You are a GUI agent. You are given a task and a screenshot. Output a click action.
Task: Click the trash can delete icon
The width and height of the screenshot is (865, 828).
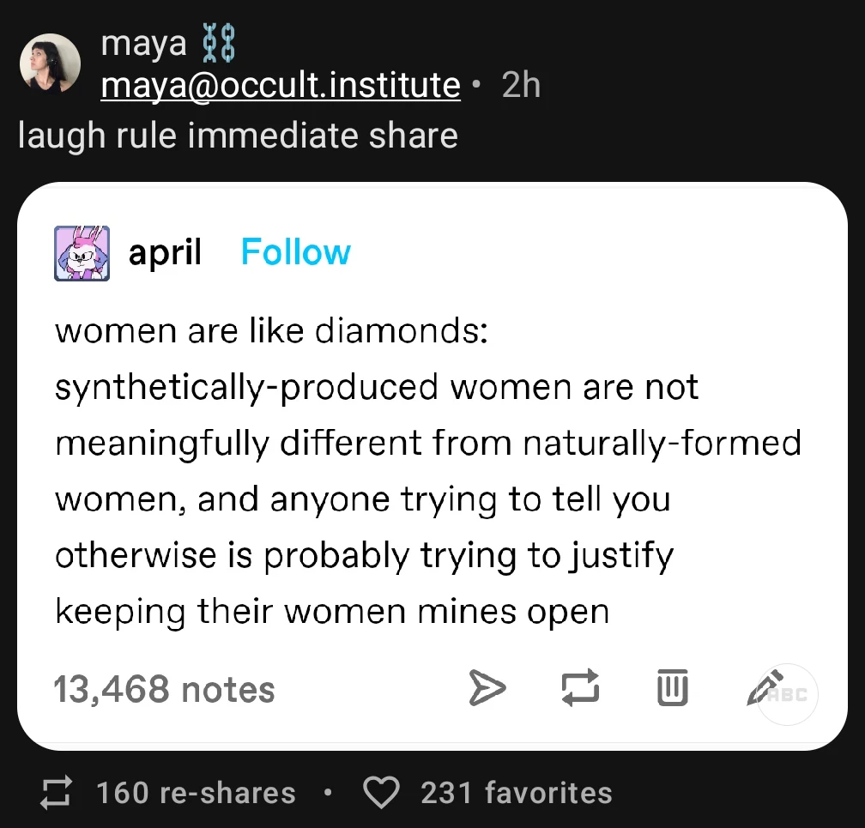click(x=673, y=688)
